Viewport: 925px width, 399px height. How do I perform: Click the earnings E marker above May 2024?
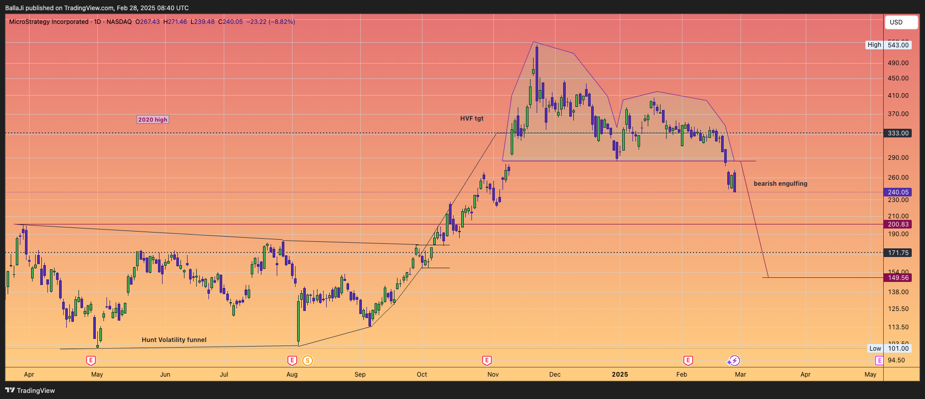click(91, 361)
